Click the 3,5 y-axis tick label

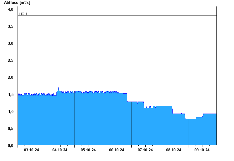pyautogui.click(x=11, y=26)
